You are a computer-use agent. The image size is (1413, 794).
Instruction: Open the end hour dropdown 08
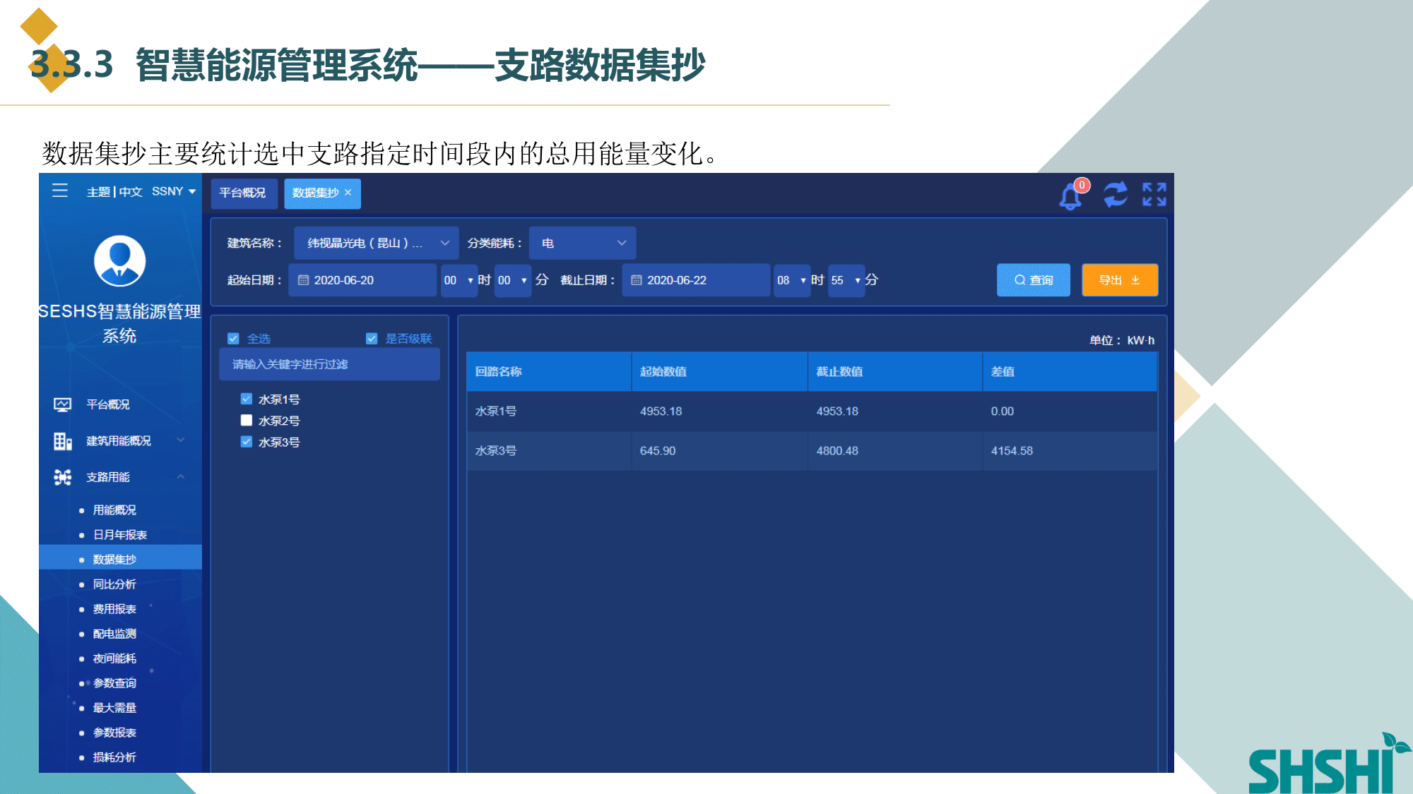(x=792, y=280)
